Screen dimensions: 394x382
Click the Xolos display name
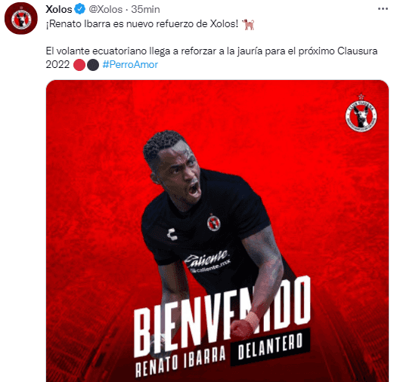(59, 9)
